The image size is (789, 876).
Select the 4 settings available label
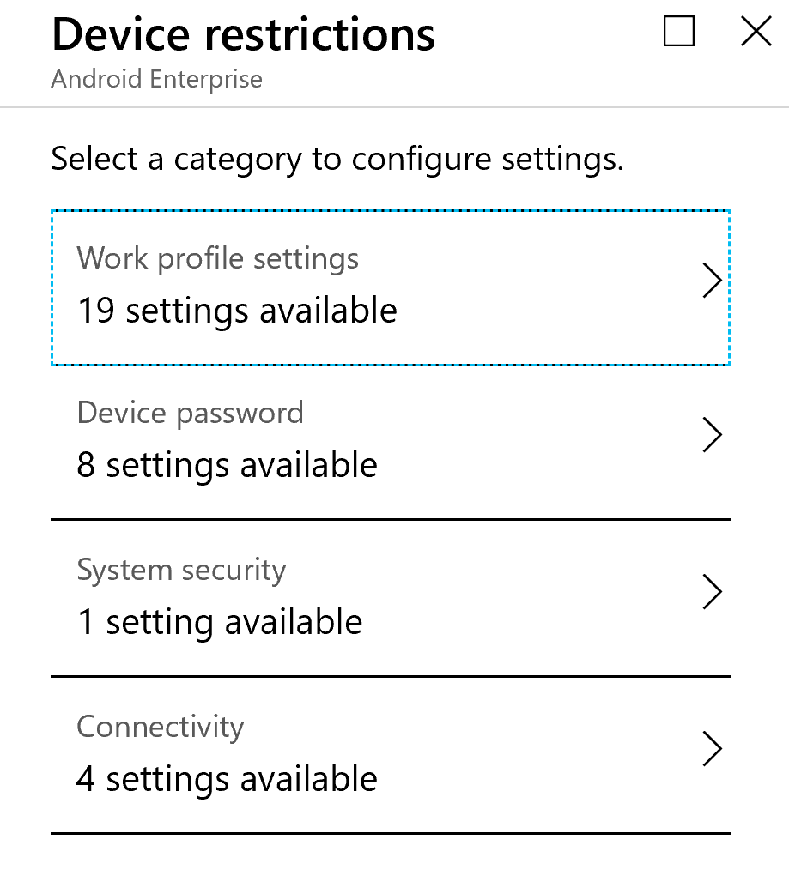[x=227, y=779]
